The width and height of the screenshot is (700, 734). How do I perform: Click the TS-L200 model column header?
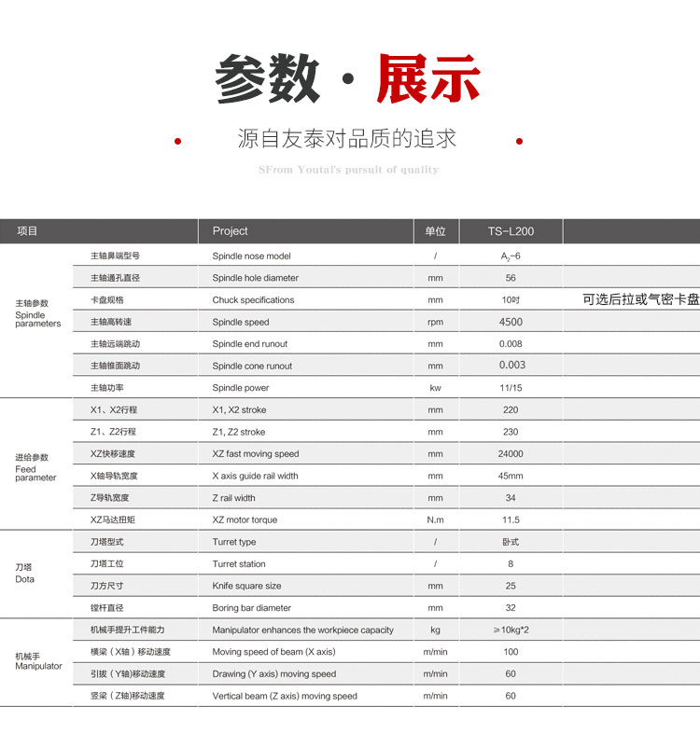click(511, 231)
